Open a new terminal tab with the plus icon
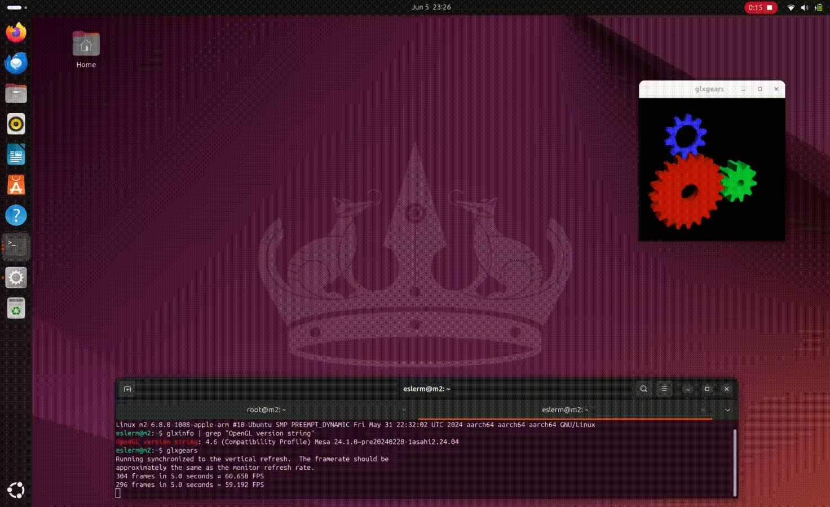The image size is (830, 507). coord(127,389)
